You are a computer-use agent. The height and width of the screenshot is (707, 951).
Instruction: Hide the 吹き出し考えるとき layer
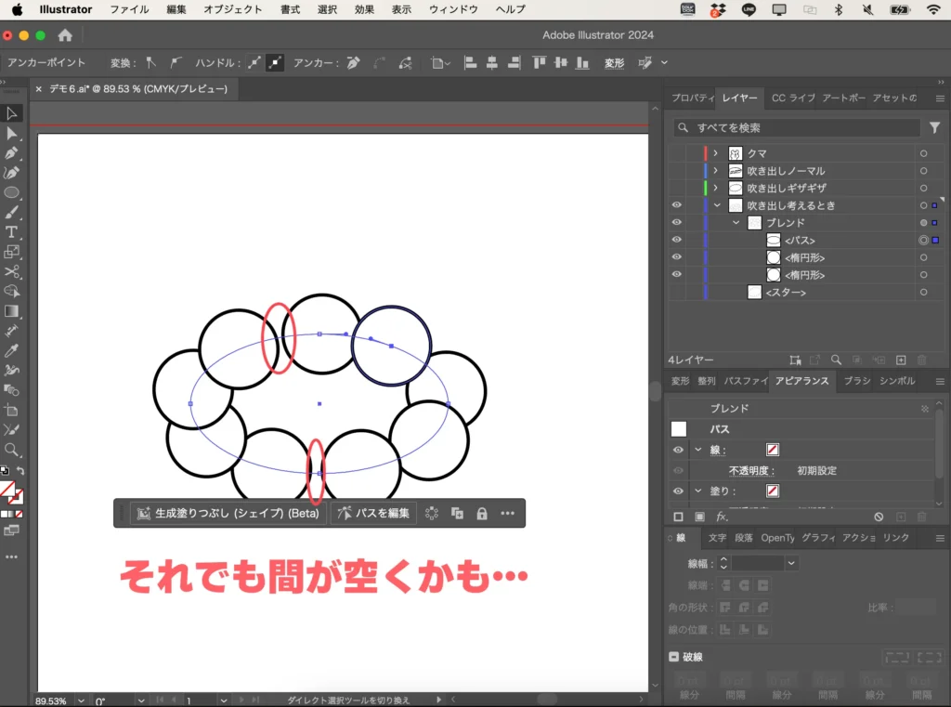click(x=675, y=204)
